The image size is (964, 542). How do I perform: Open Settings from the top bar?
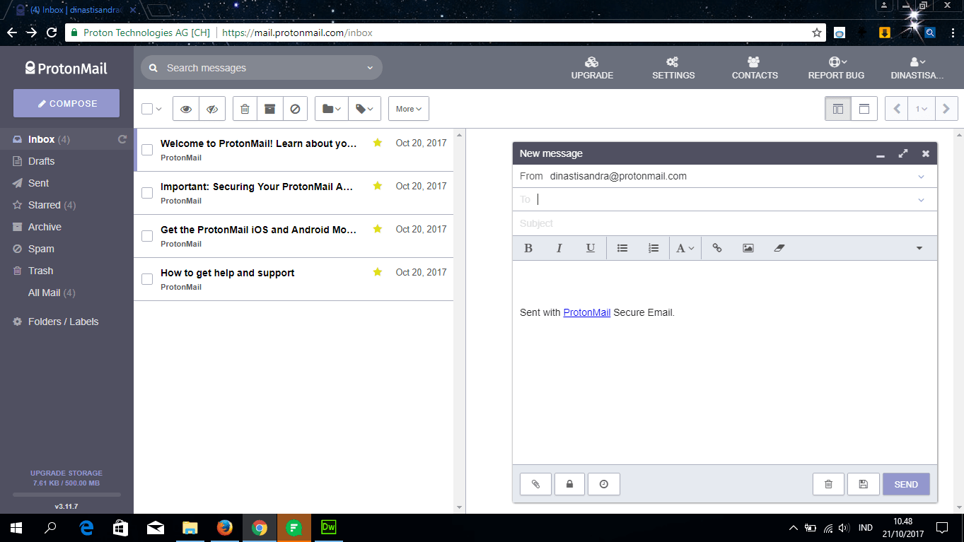(673, 68)
